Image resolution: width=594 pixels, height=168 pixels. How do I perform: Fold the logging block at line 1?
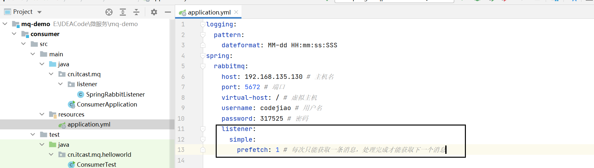[203, 24]
